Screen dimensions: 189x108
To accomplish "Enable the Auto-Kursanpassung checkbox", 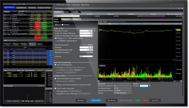I will (55, 65).
